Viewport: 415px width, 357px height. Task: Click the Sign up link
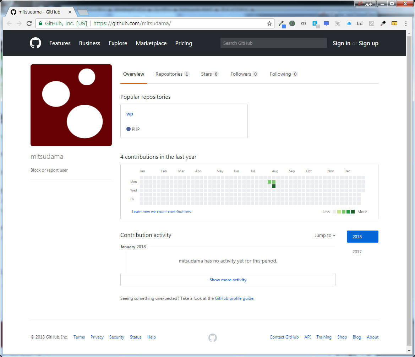(x=368, y=43)
